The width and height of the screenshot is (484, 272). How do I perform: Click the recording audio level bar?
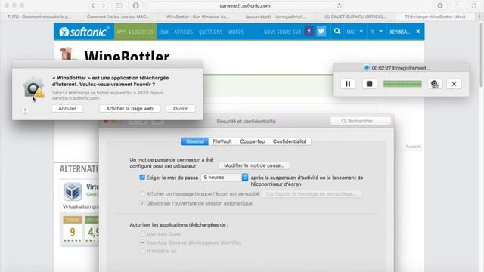[402, 84]
